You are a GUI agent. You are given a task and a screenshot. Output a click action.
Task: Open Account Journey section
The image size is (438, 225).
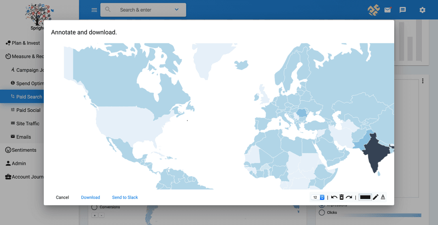click(x=28, y=177)
